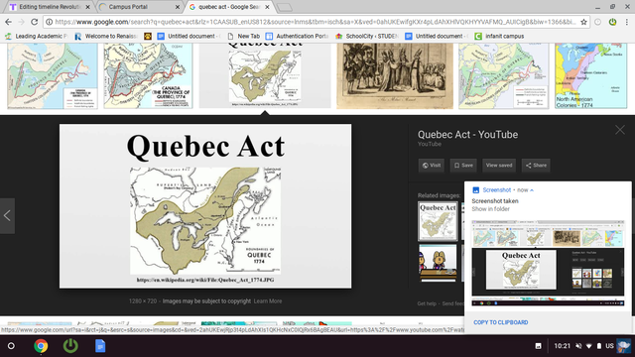Open the launcher circle on shelf

click(x=11, y=346)
